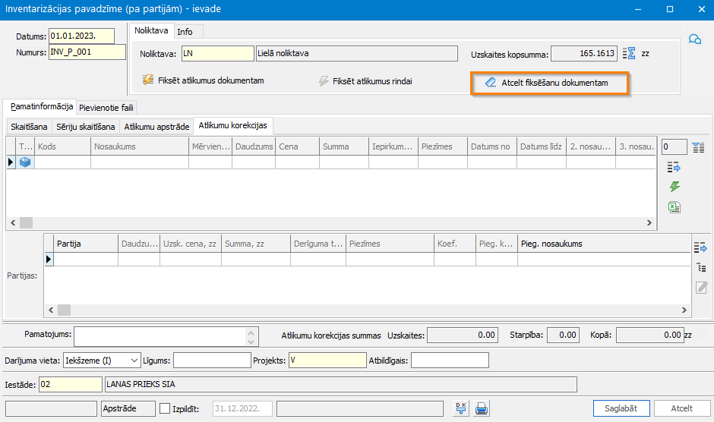Click the Partija column header

86,244
